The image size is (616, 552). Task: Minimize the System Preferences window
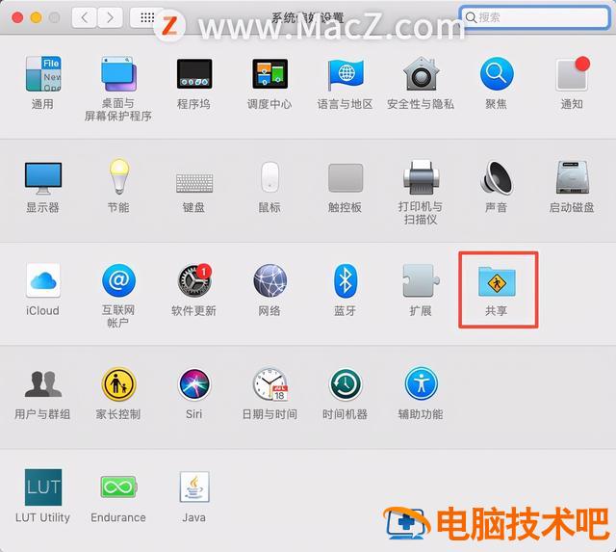coord(37,17)
